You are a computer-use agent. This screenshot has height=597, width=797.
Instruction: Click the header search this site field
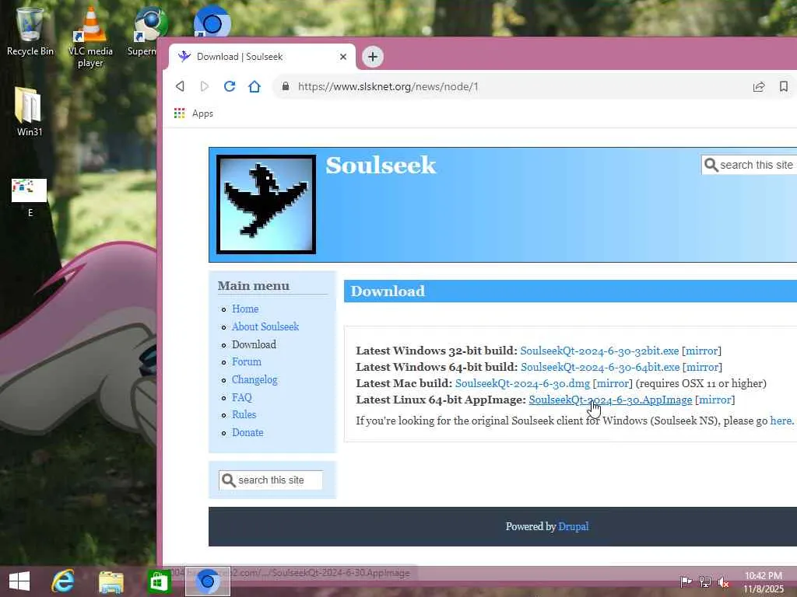(750, 165)
